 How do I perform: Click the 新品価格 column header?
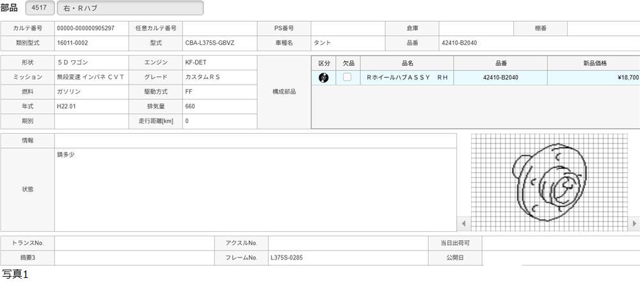(594, 63)
